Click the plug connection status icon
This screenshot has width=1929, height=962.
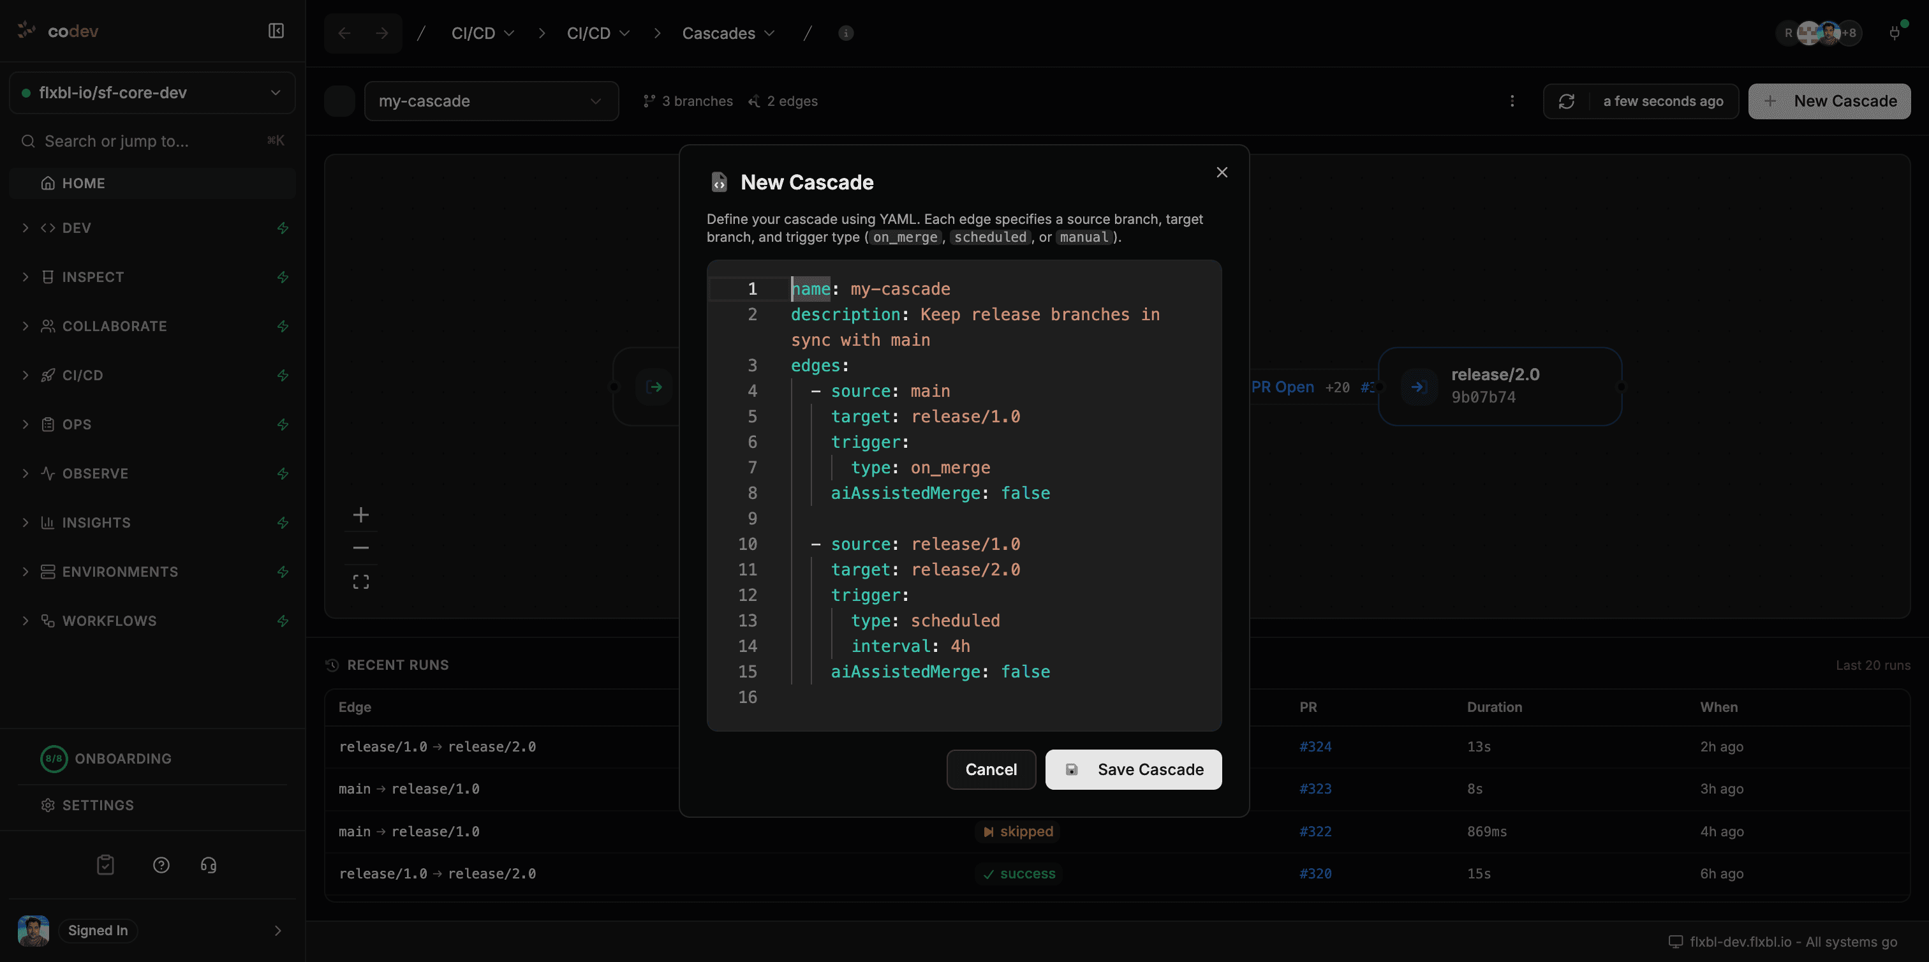pos(1895,33)
